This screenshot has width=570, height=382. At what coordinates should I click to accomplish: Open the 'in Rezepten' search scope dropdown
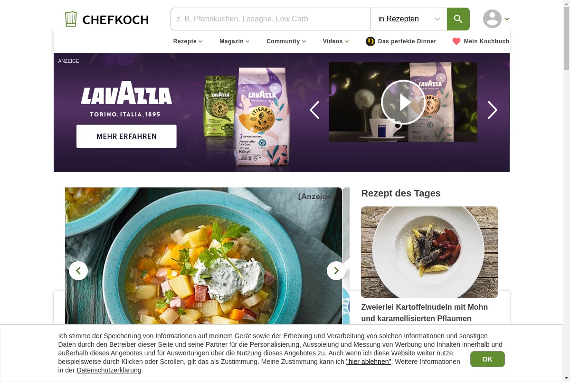click(409, 19)
